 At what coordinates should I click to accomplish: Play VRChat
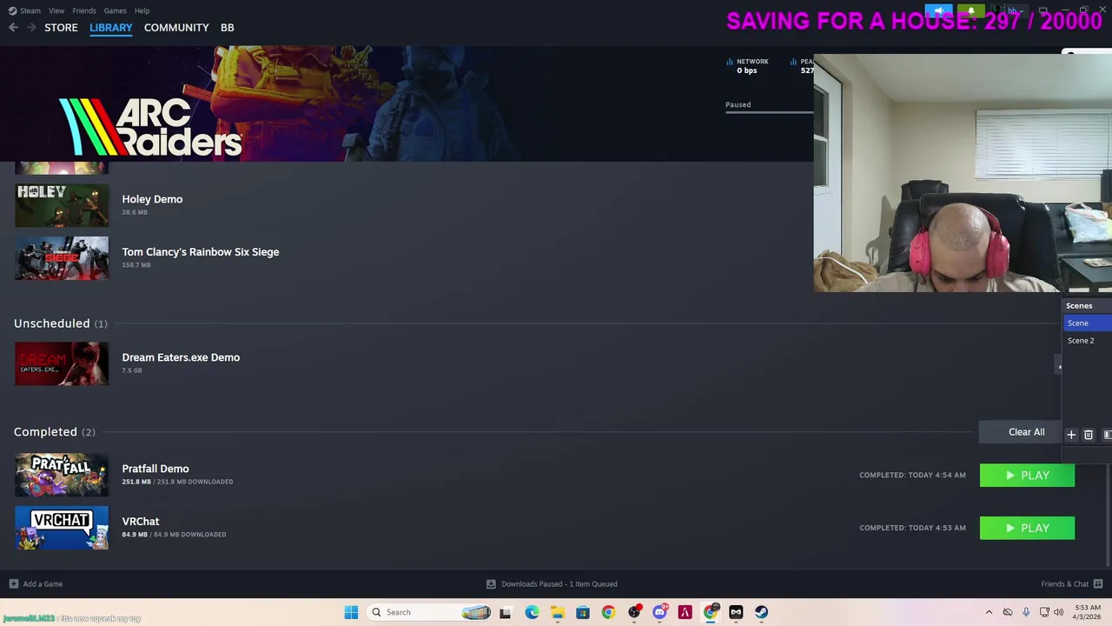[x=1027, y=528]
